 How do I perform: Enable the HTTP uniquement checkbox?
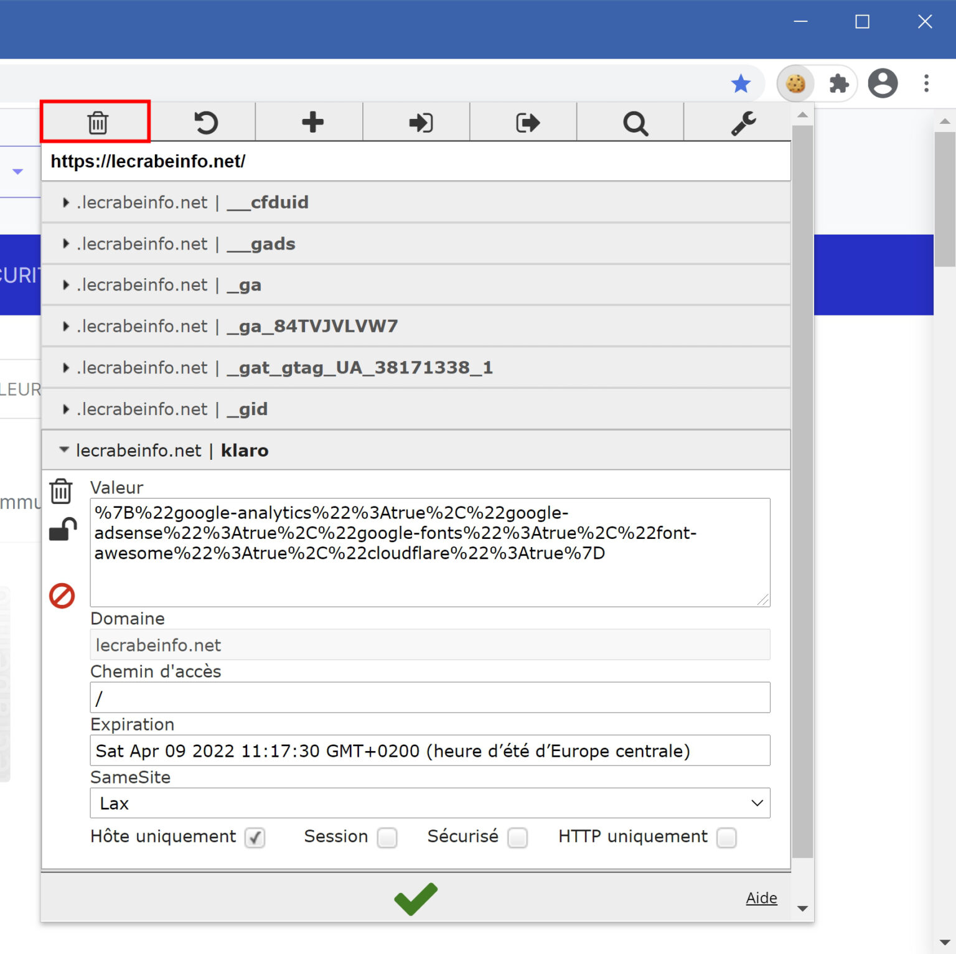click(726, 838)
